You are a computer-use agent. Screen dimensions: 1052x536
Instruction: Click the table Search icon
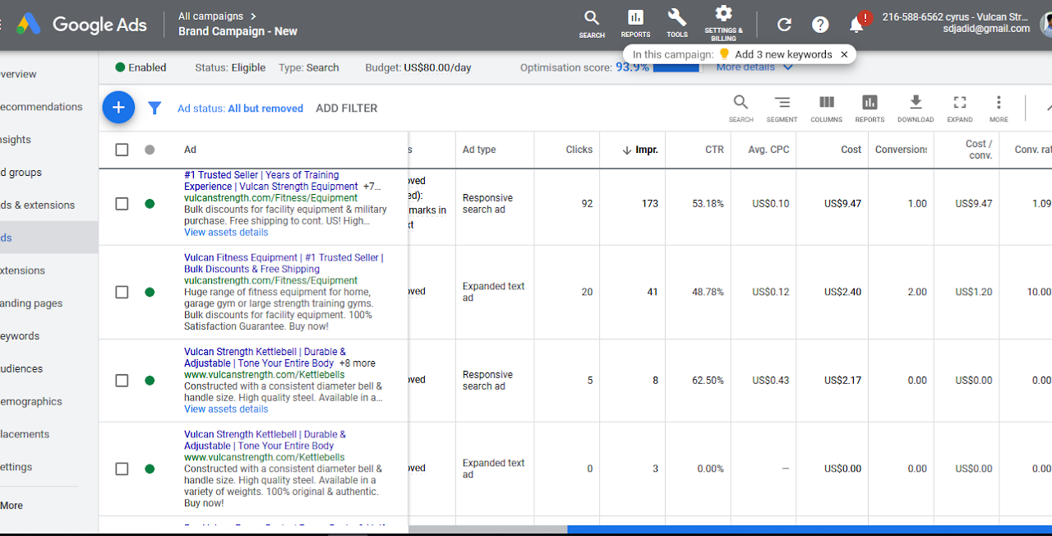[x=741, y=108]
